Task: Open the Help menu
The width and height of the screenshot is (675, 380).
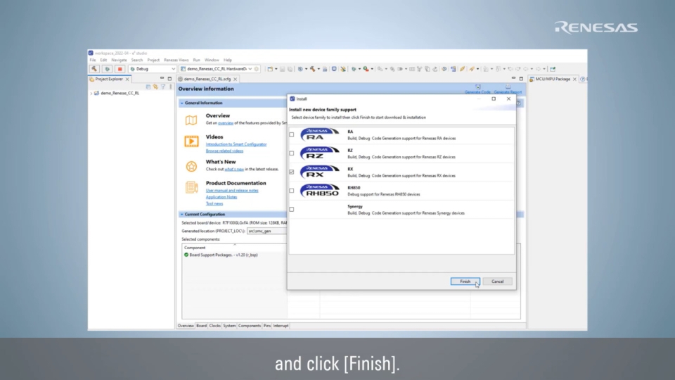Action: click(228, 61)
